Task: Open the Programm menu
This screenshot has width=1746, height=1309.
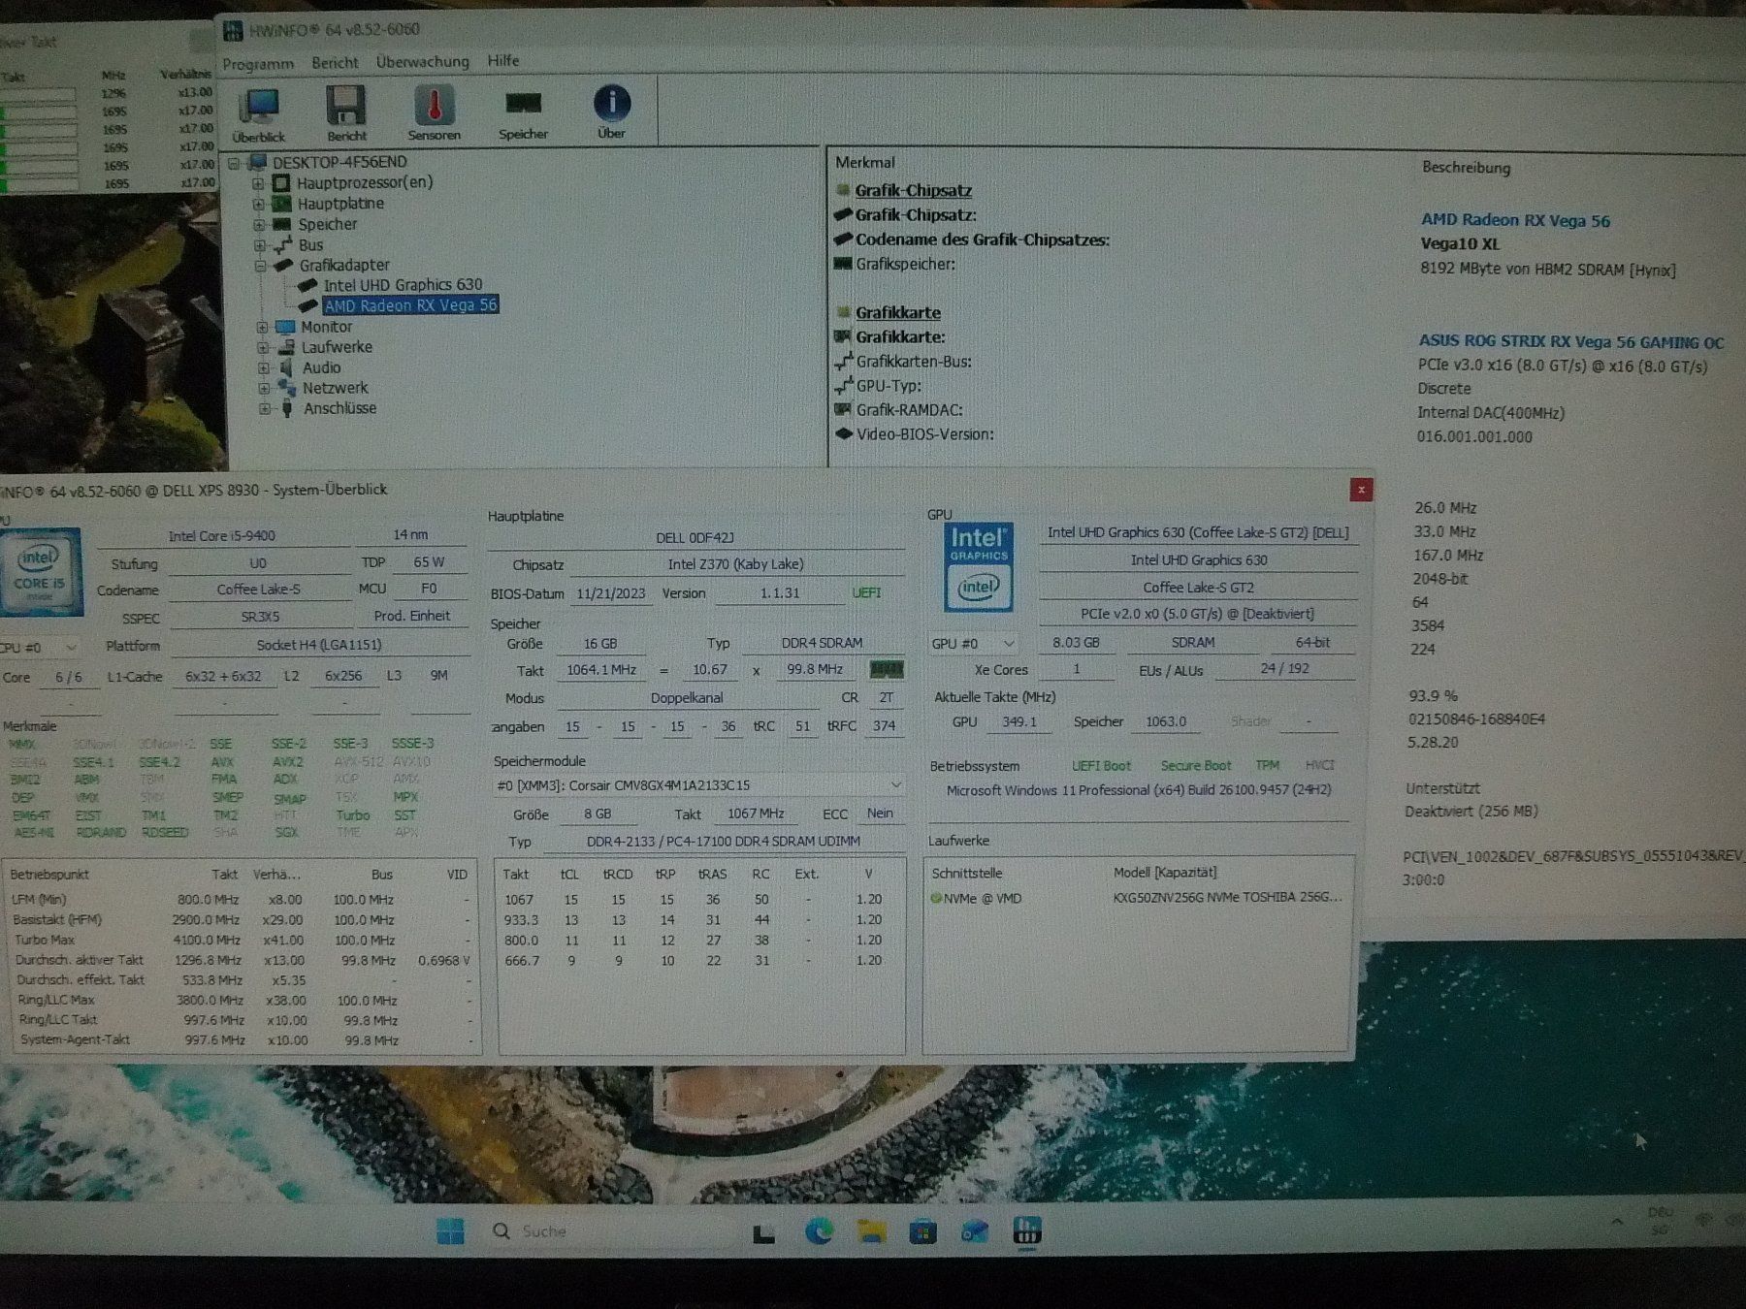Action: click(258, 64)
